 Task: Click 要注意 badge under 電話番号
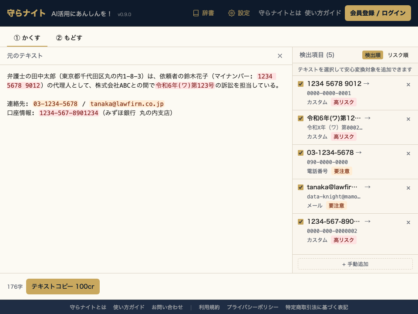(341, 171)
